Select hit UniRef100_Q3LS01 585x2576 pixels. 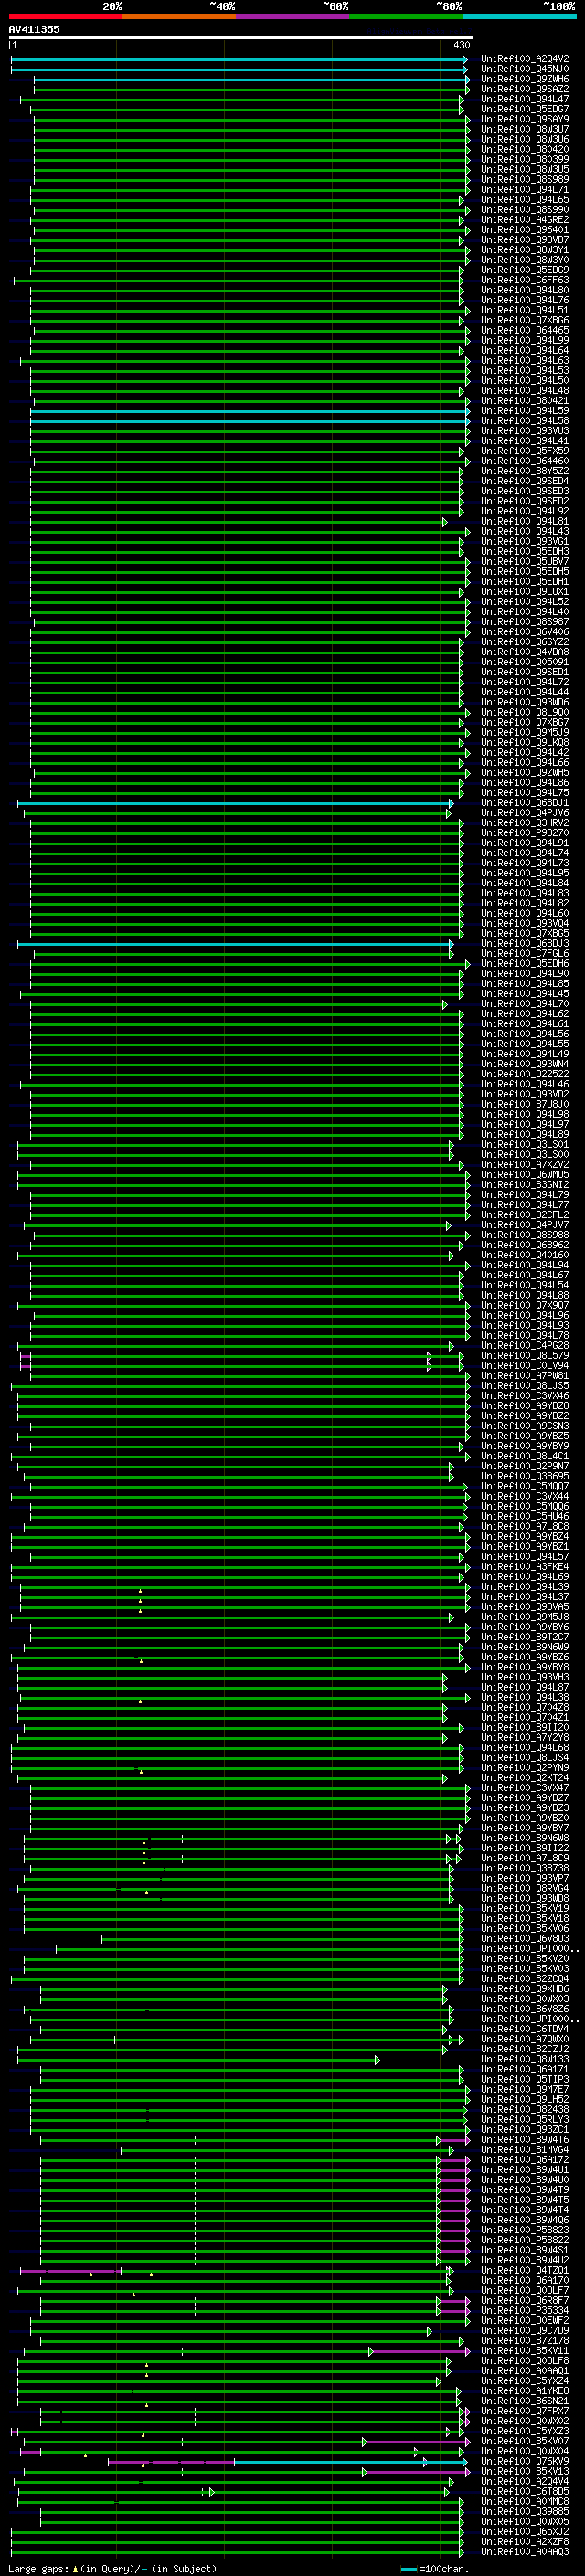tap(525, 1145)
